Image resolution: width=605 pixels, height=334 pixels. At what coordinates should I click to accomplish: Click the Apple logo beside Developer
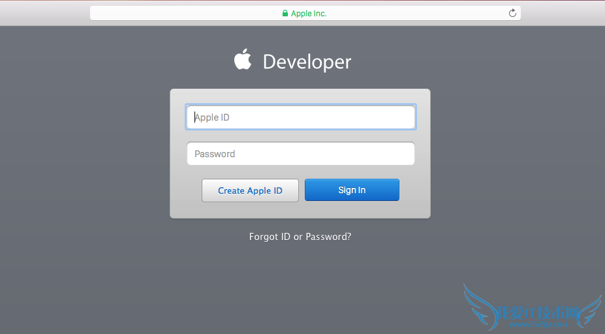[243, 59]
